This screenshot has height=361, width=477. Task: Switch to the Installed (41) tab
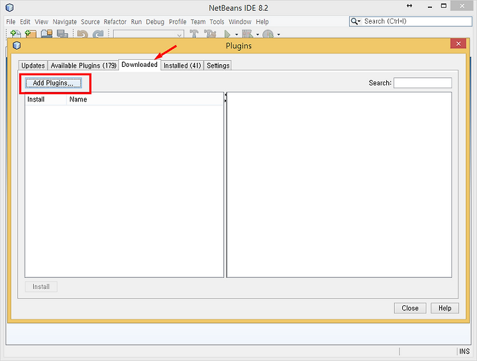(x=182, y=66)
